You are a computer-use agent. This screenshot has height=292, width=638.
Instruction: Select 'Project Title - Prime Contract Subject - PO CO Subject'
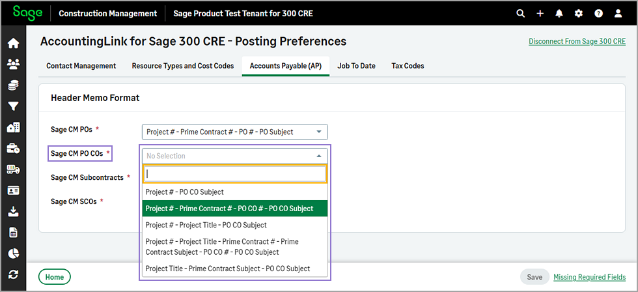coord(235,269)
